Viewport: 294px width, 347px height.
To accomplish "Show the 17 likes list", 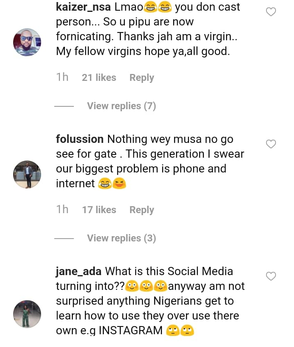I will [x=99, y=210].
